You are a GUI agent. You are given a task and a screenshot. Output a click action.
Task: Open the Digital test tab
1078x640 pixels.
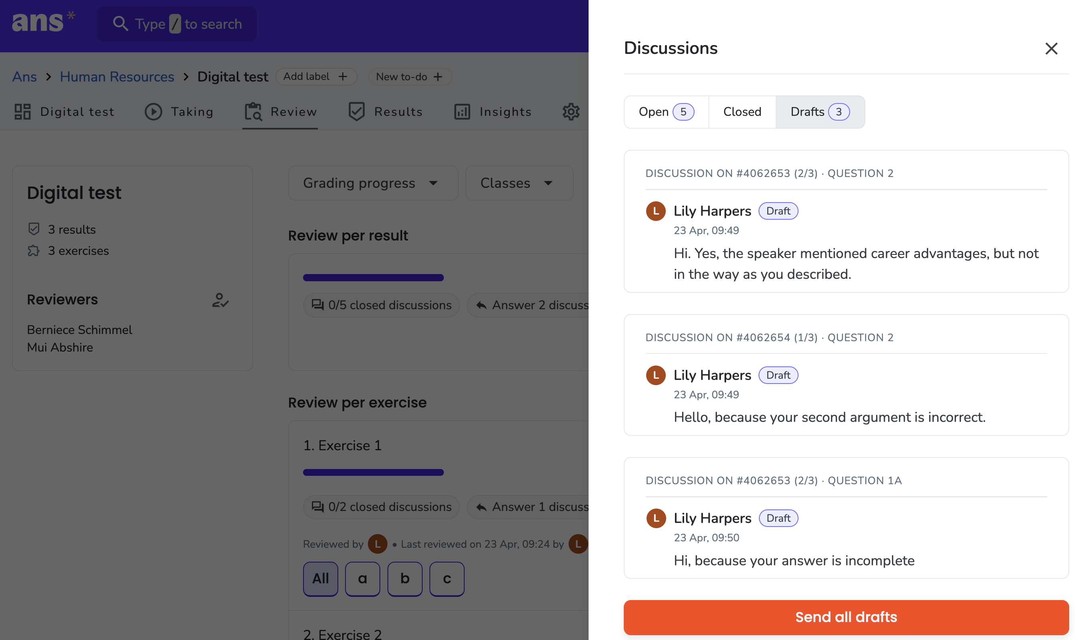[64, 112]
